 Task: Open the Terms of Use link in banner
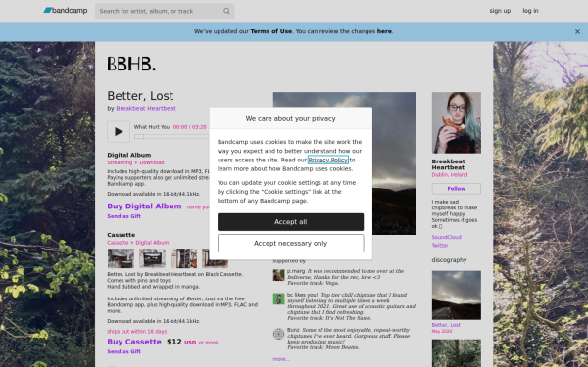pyautogui.click(x=270, y=31)
